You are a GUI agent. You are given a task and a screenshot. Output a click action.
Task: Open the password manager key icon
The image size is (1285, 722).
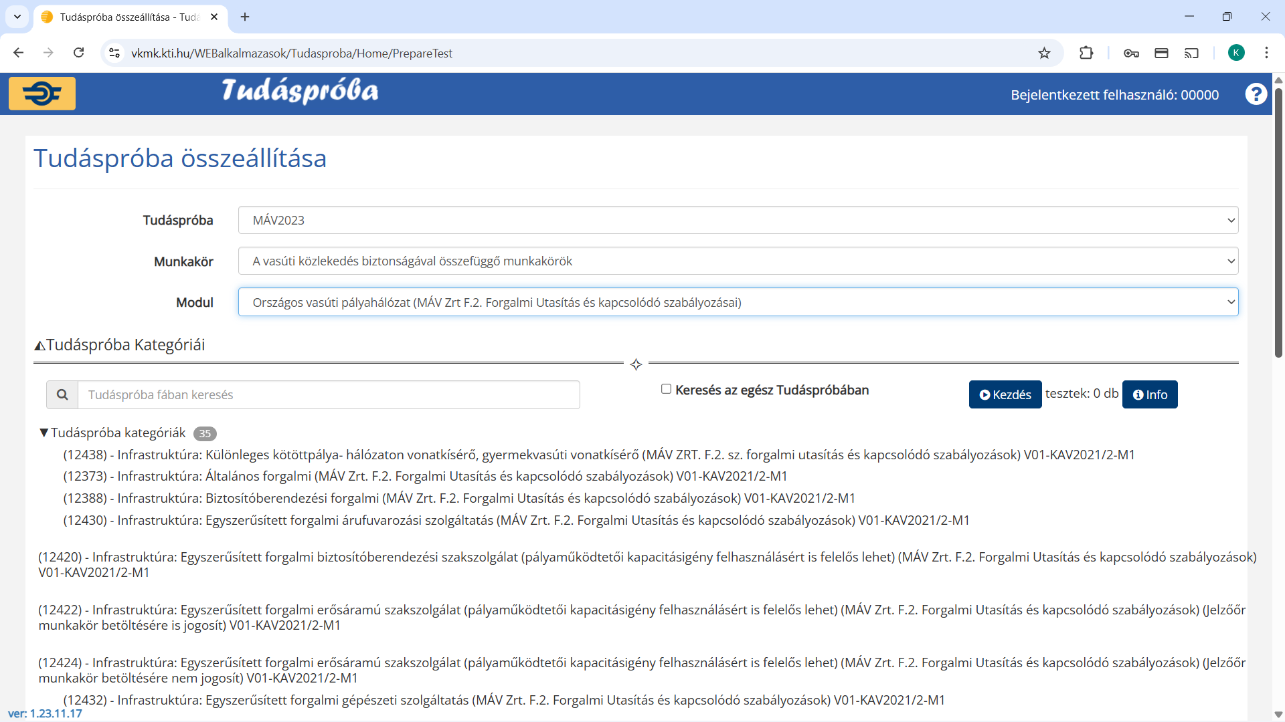click(x=1131, y=53)
